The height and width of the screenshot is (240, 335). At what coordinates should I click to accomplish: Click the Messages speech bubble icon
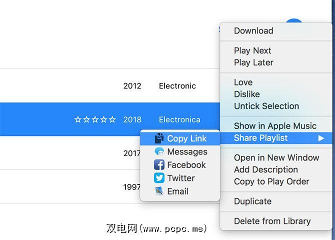pos(159,151)
